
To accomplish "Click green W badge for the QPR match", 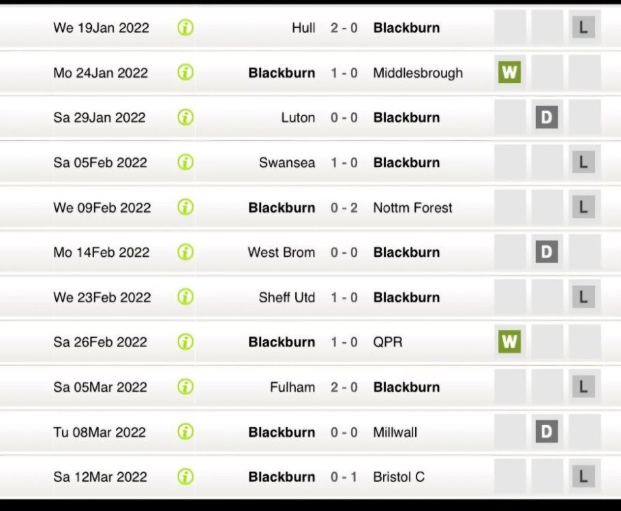I will (x=509, y=342).
